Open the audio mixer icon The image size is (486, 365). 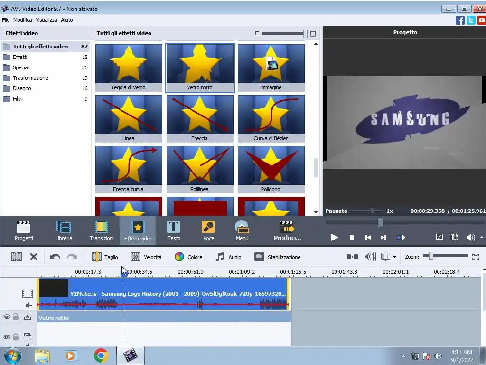click(371, 257)
